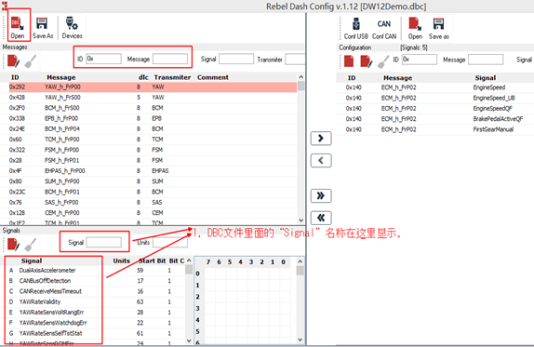Viewport: 534px width, 347px height.
Task: Select configured FirstGearManual signal row
Action: [x=435, y=129]
